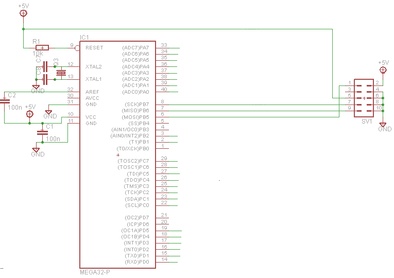394x278 pixels.
Task: Click the (TOSC2)PC7 pin label
Action: coord(133,161)
